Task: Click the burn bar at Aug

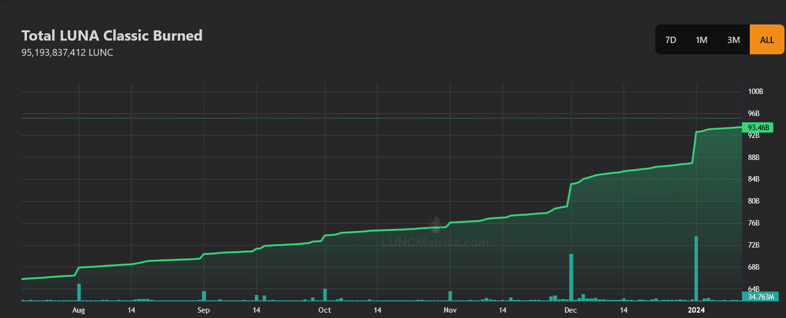Action: pyautogui.click(x=79, y=292)
